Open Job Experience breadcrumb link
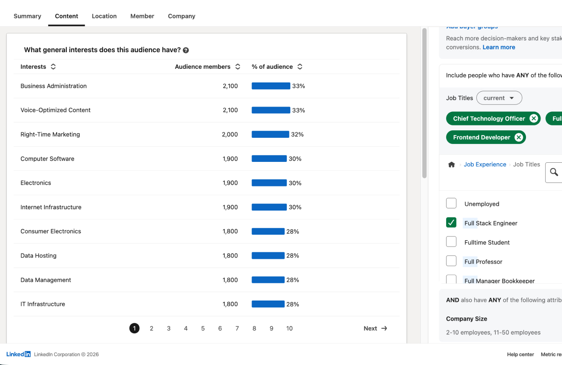 click(x=485, y=165)
